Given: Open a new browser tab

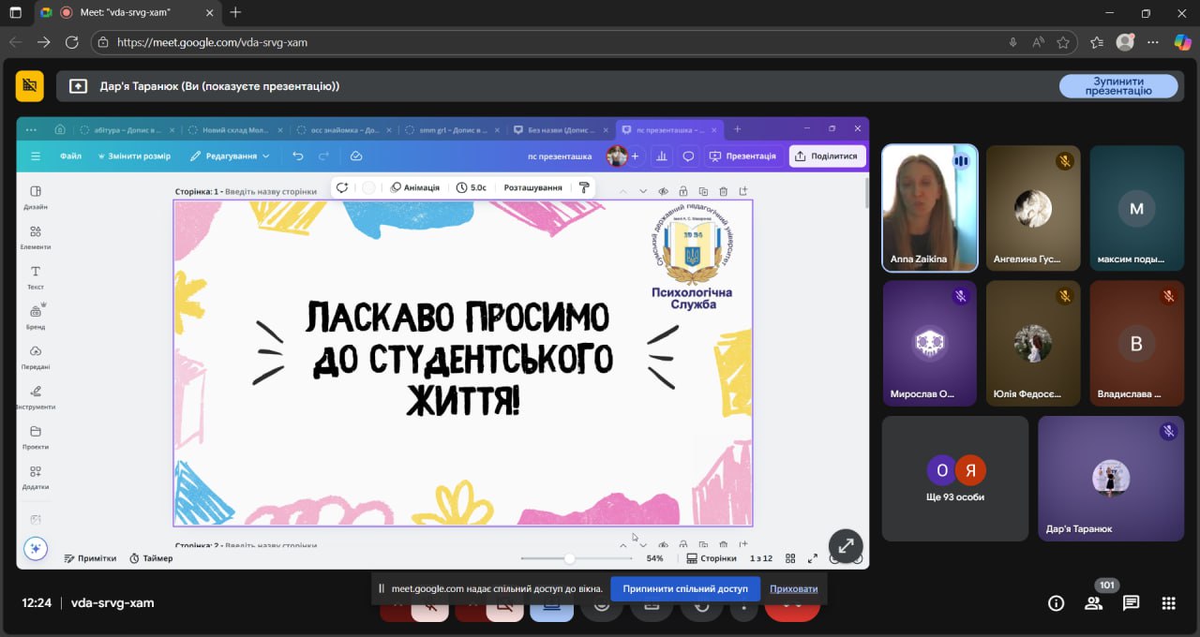Looking at the screenshot, I should (x=235, y=13).
